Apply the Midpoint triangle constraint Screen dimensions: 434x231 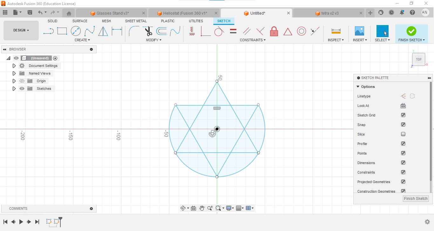[288, 31]
